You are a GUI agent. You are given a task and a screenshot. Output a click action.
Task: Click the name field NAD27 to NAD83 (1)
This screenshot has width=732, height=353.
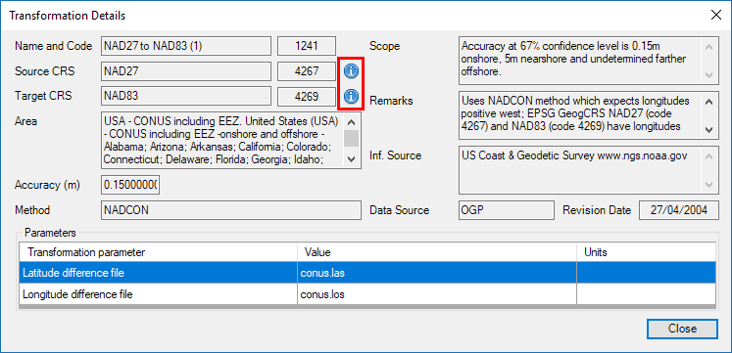pyautogui.click(x=186, y=46)
